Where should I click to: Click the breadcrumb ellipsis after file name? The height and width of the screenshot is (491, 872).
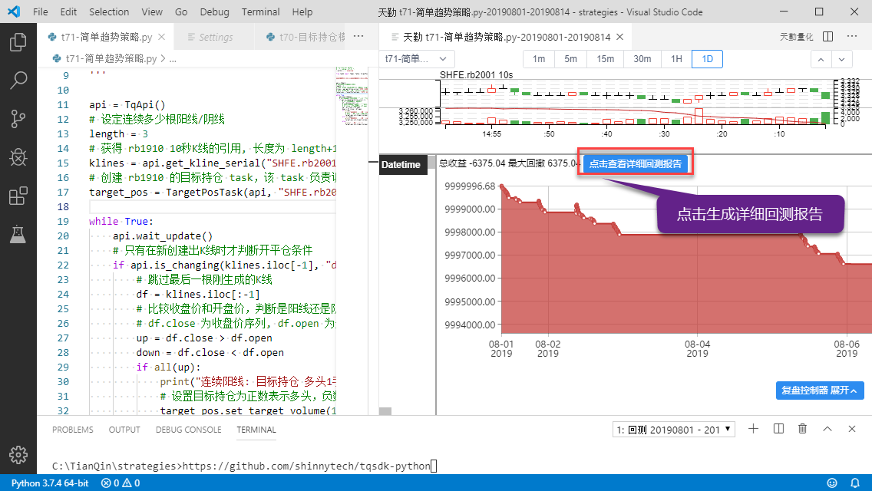point(173,59)
